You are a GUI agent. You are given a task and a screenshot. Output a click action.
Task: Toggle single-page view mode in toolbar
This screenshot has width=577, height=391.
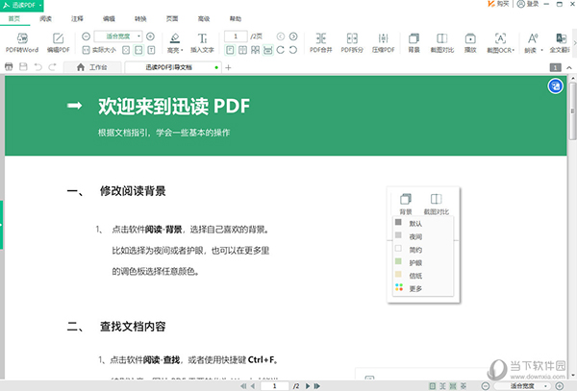pyautogui.click(x=230, y=50)
